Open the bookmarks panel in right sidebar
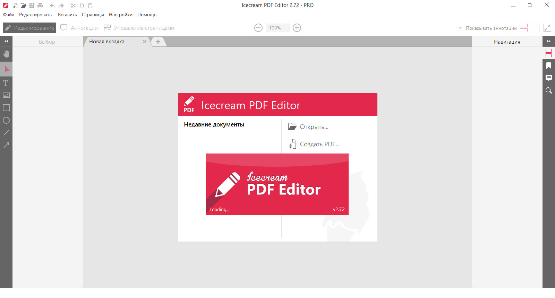 pos(549,65)
